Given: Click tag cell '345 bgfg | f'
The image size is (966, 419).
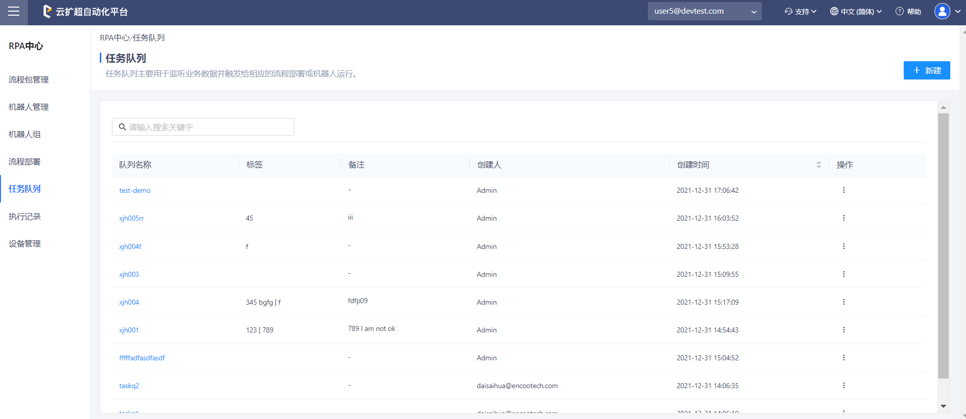Looking at the screenshot, I should 263,302.
